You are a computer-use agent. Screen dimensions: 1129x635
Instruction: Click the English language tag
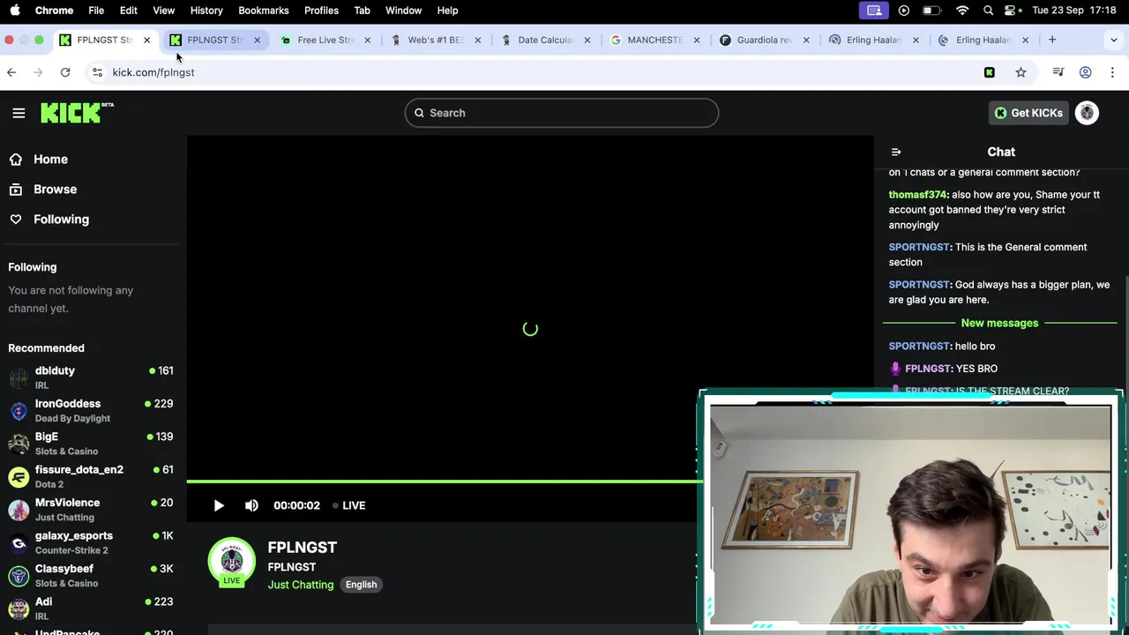[361, 585]
